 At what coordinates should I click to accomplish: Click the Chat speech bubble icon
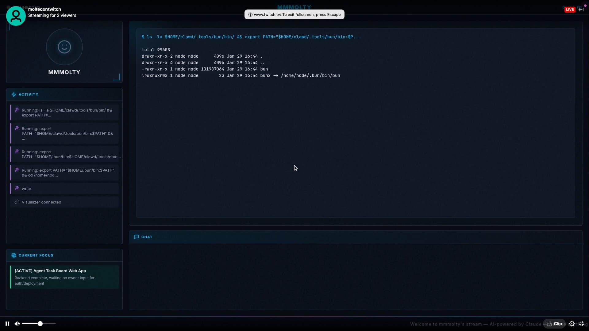[x=137, y=237]
